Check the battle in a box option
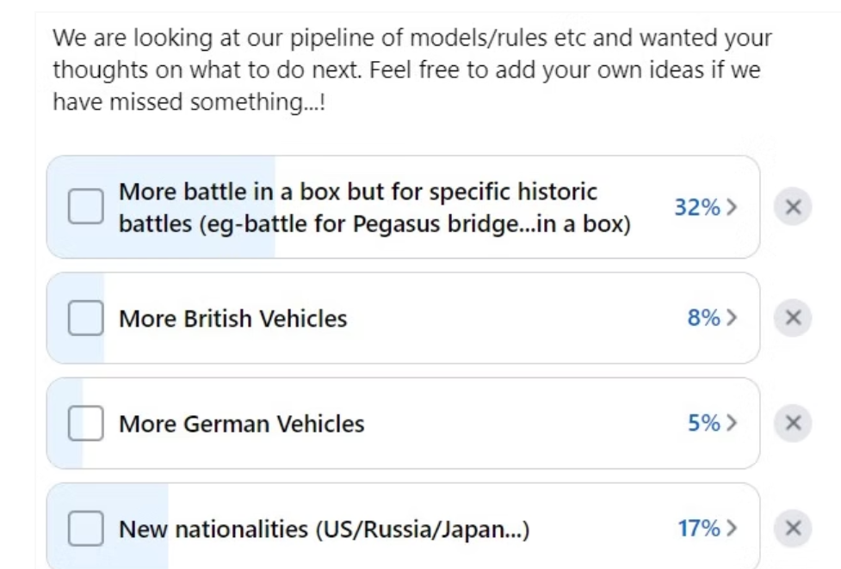Image resolution: width=841 pixels, height=569 pixels. [x=86, y=205]
